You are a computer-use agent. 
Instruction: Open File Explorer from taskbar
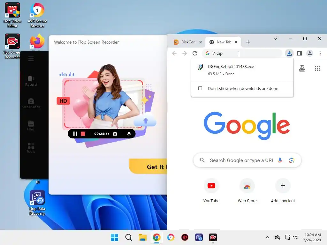143,237
